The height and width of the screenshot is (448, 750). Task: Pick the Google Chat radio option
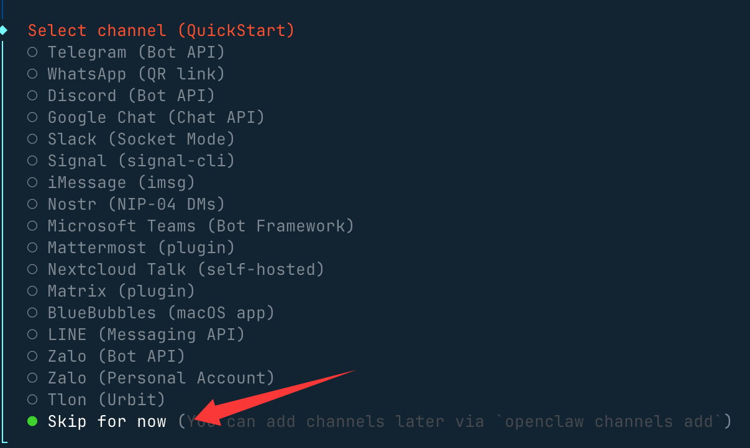(x=32, y=118)
